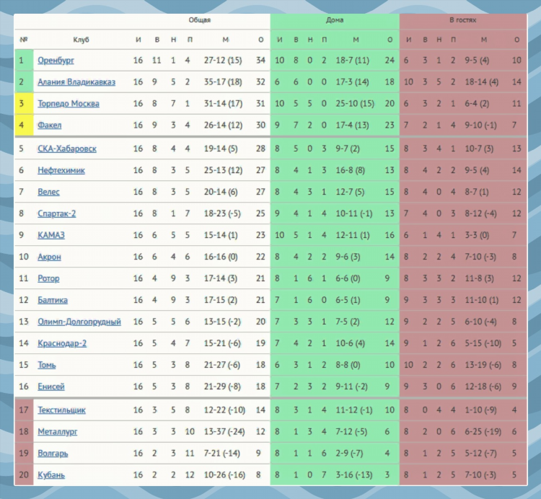Open the Спартак-2 club link

click(56, 213)
